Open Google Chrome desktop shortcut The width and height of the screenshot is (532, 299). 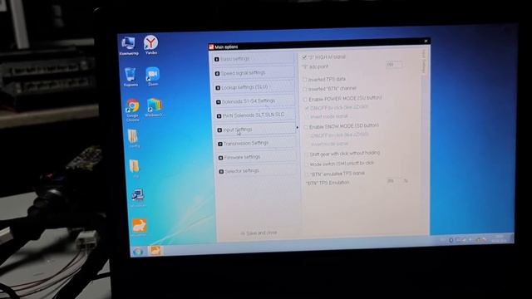click(x=133, y=110)
